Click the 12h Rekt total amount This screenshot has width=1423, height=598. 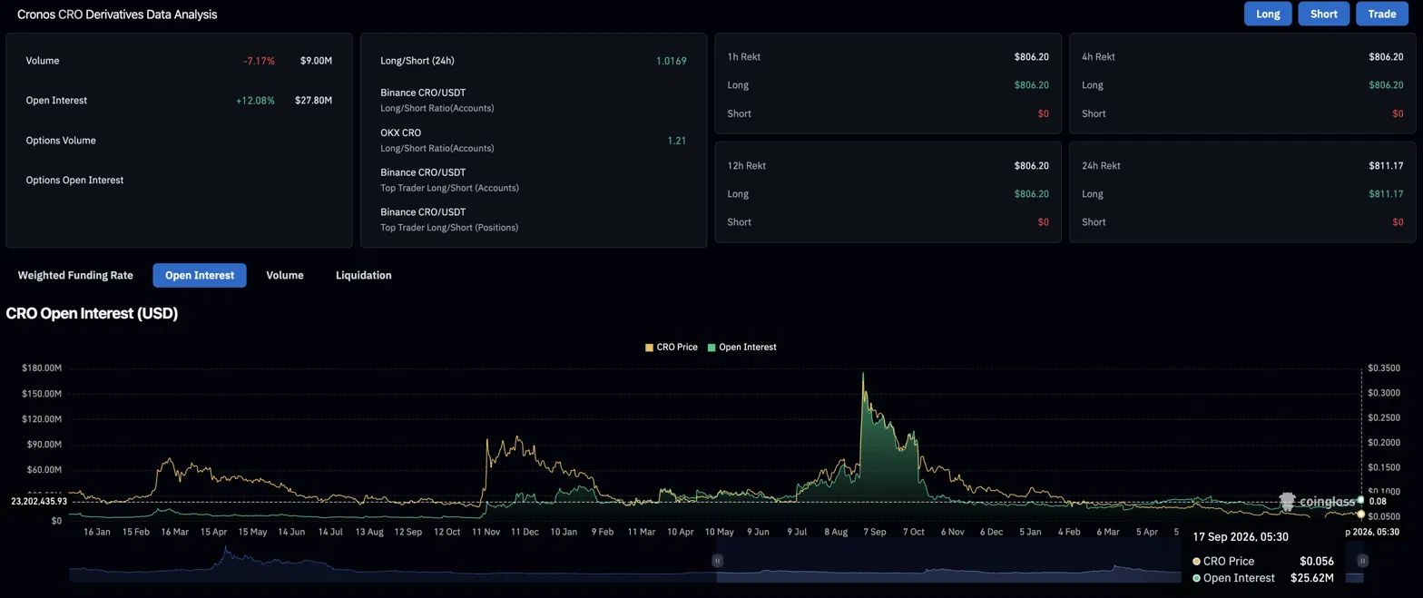coord(1031,166)
